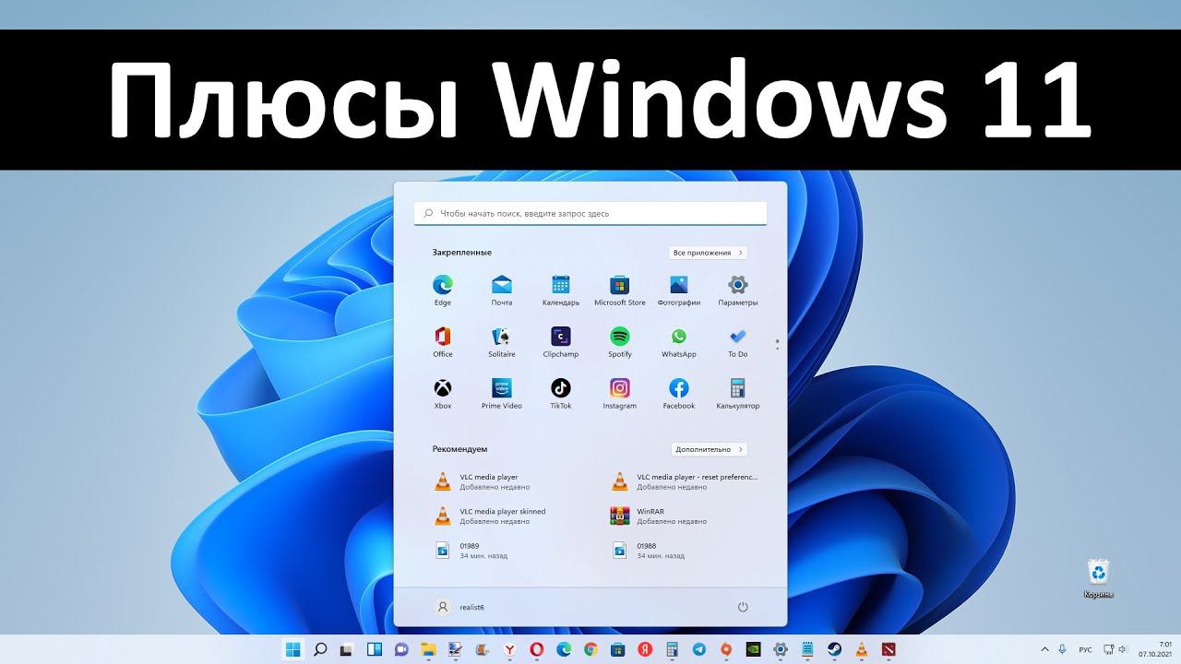1181x664 pixels.
Task: Click the Все приложения button
Action: tap(708, 253)
